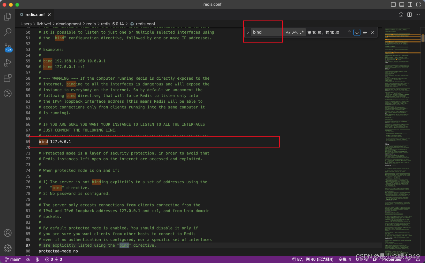
Task: Click the Synchronize Changes cloud icon in status bar
Action: (x=28, y=259)
